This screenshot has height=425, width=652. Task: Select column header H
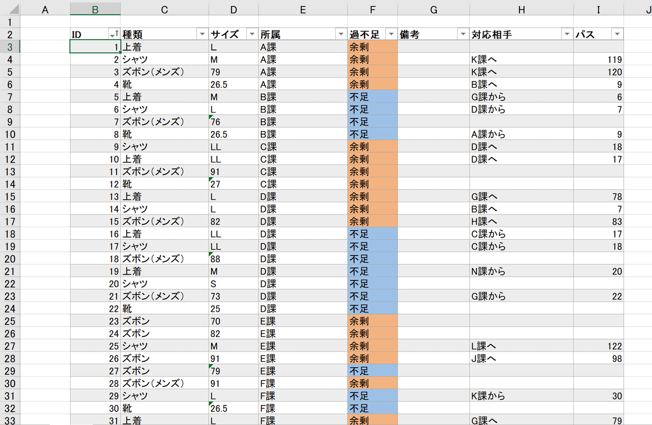(522, 8)
